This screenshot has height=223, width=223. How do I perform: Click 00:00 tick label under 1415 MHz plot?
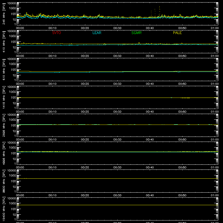point(20,112)
